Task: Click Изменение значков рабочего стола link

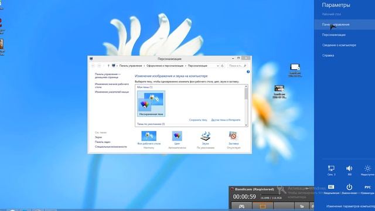Action: (112, 86)
